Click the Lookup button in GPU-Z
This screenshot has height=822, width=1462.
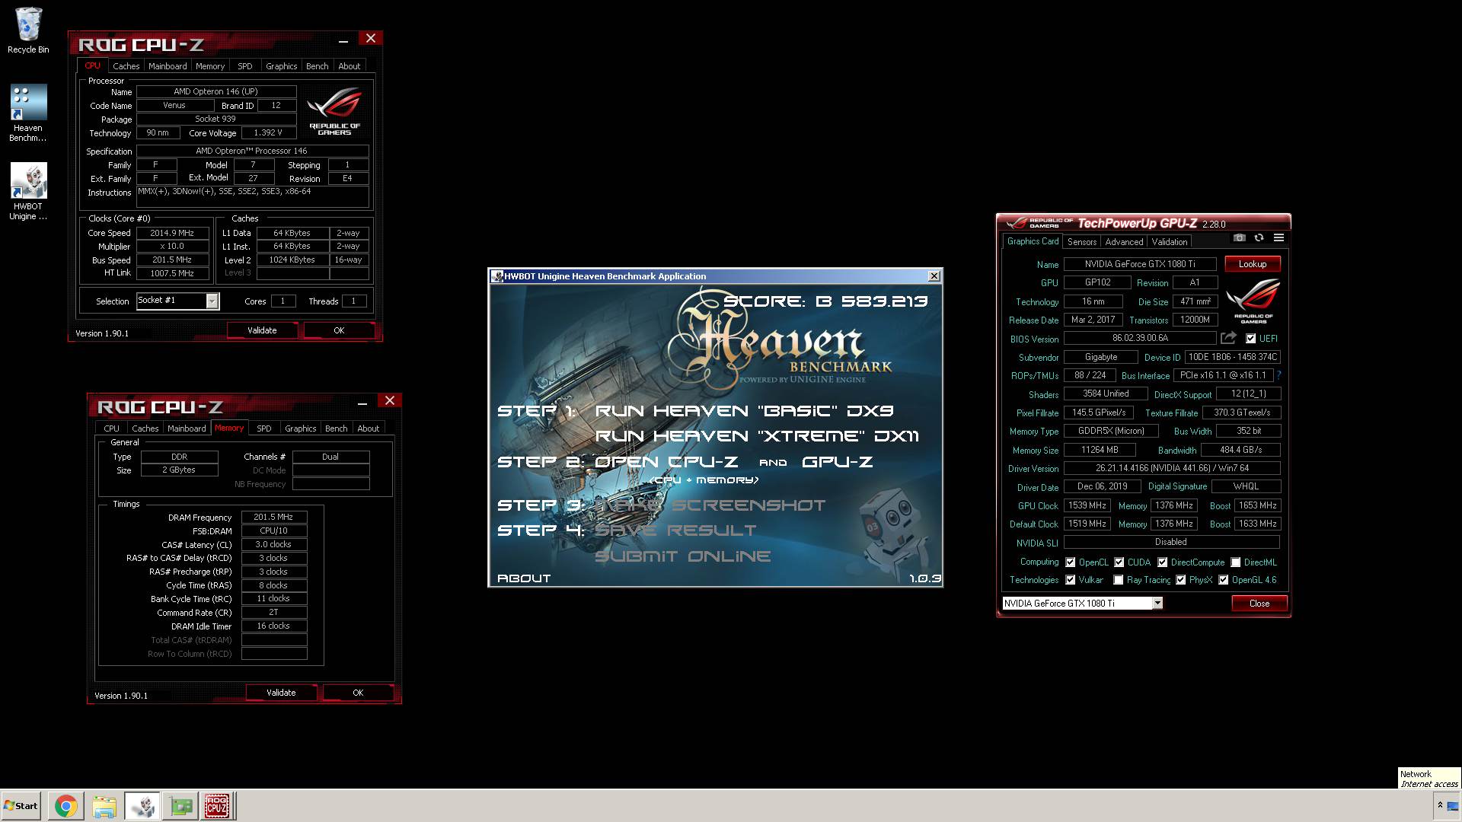tap(1253, 264)
